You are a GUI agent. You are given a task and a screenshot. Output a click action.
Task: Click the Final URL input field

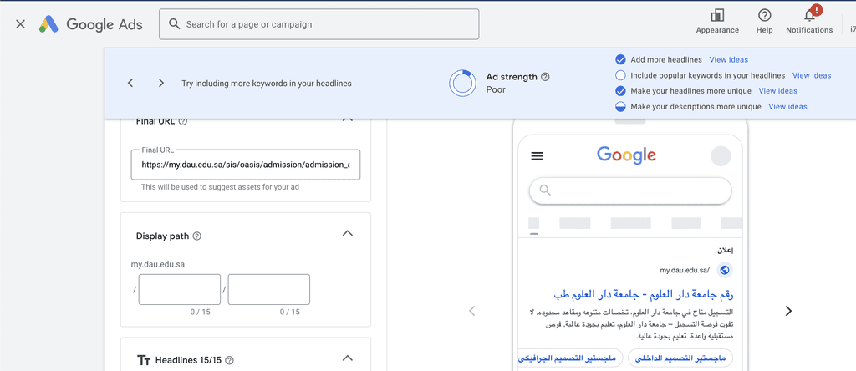tap(246, 165)
